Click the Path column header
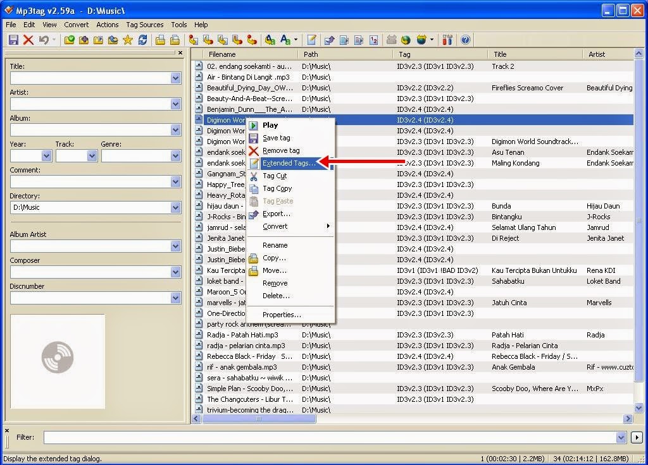This screenshot has width=648, height=465. click(x=346, y=54)
